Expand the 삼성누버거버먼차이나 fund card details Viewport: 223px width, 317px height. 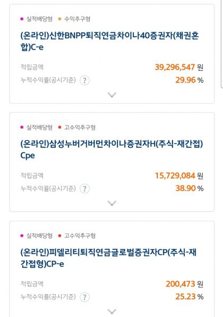coord(112,203)
